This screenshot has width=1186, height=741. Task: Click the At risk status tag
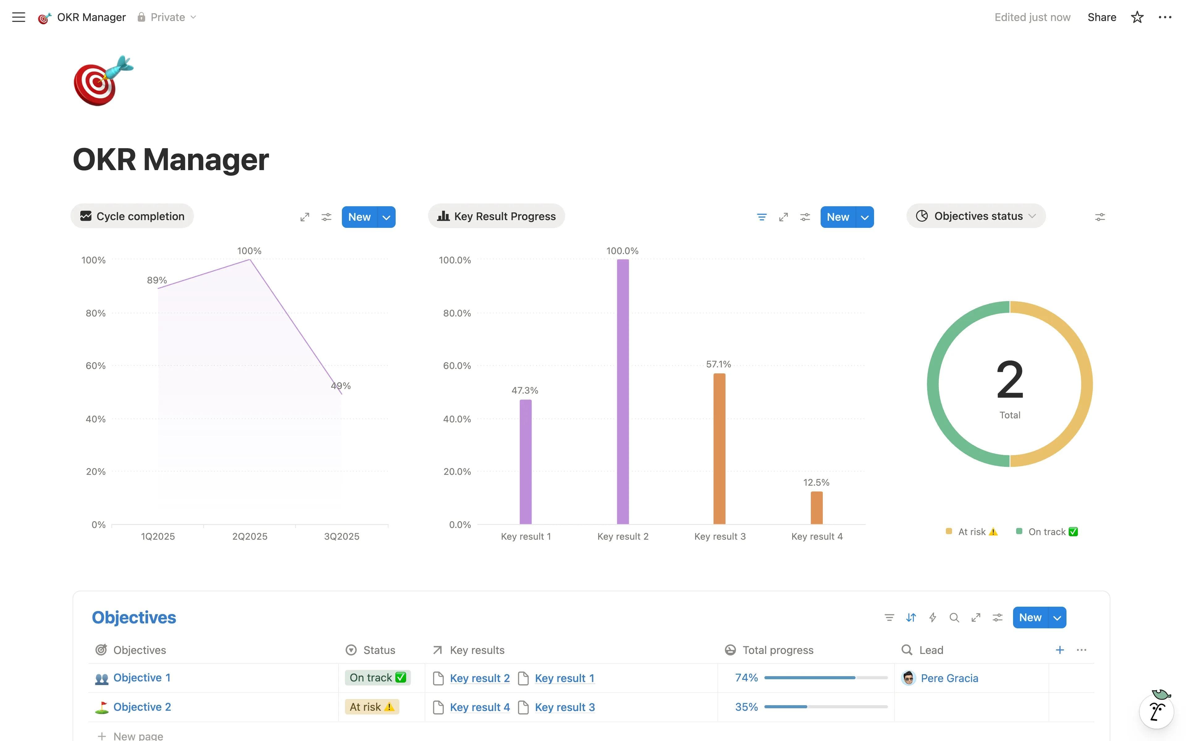372,707
